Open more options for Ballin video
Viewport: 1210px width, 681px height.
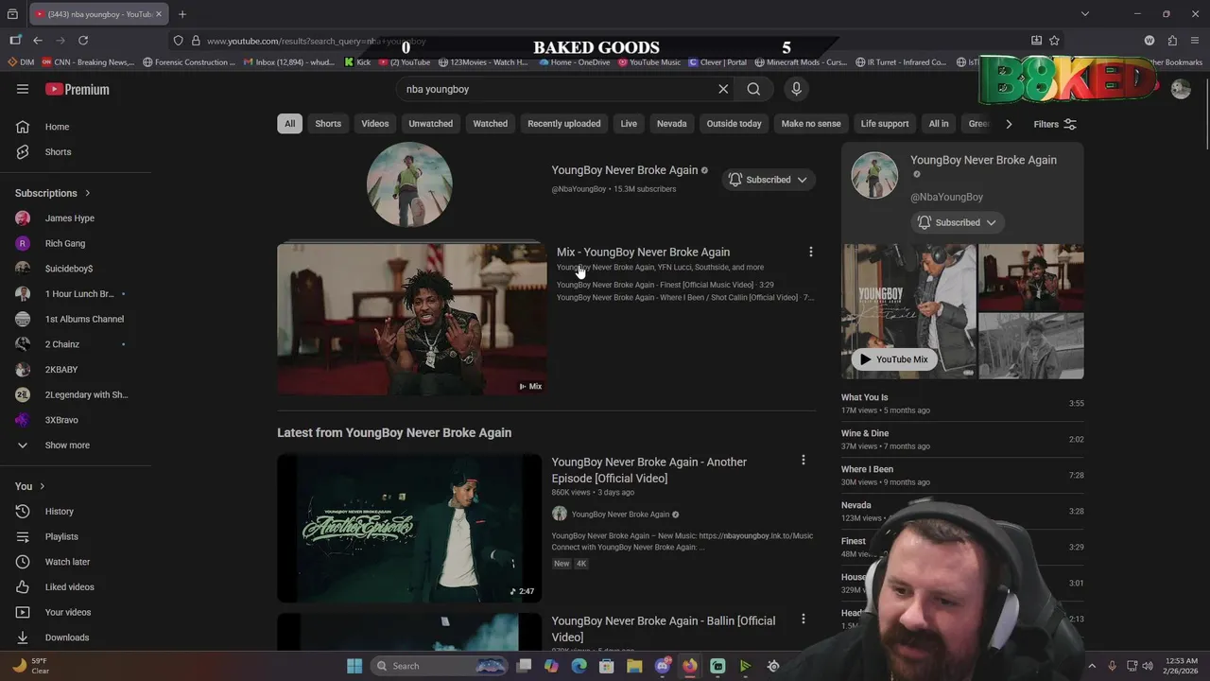coord(804,620)
